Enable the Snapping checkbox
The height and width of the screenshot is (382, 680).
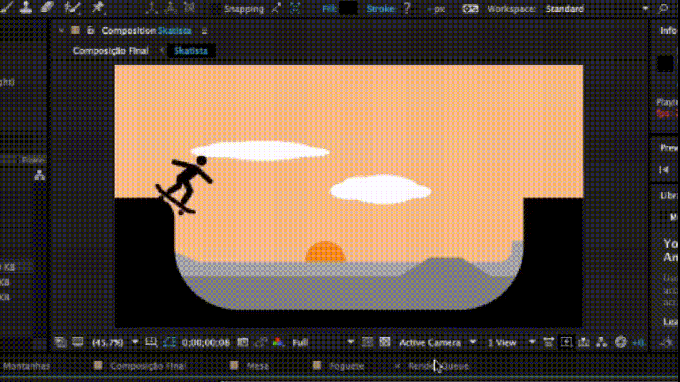tap(215, 9)
